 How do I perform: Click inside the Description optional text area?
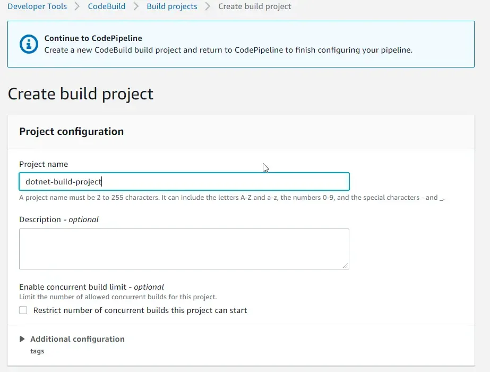(x=184, y=248)
